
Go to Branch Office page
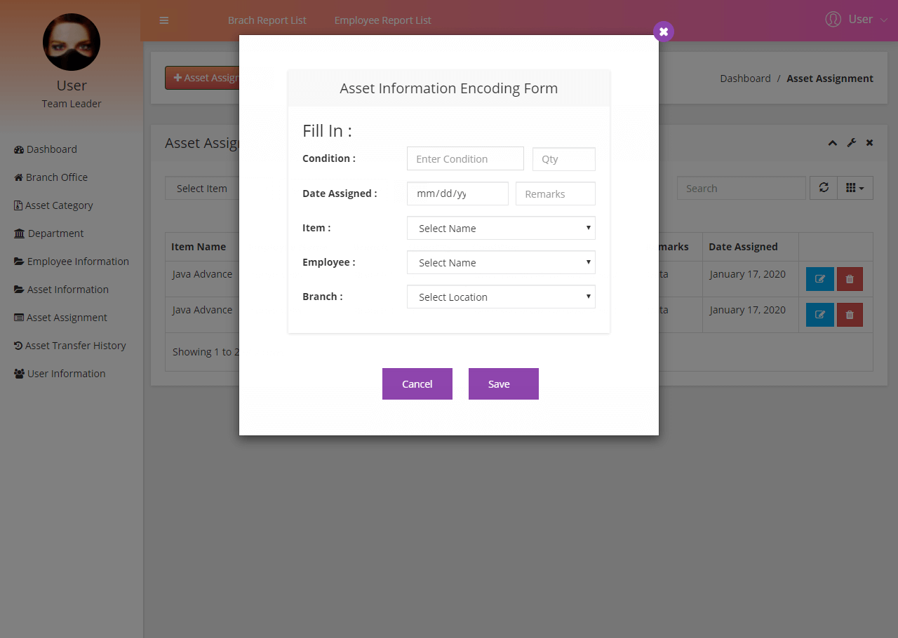point(51,177)
